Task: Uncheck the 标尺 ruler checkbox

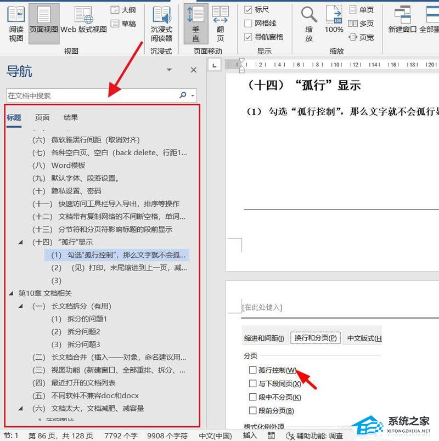Action: (x=248, y=10)
